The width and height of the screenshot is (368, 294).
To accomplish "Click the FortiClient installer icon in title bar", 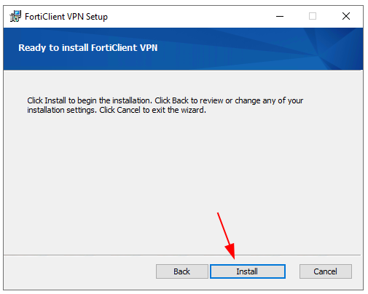I will (15, 16).
